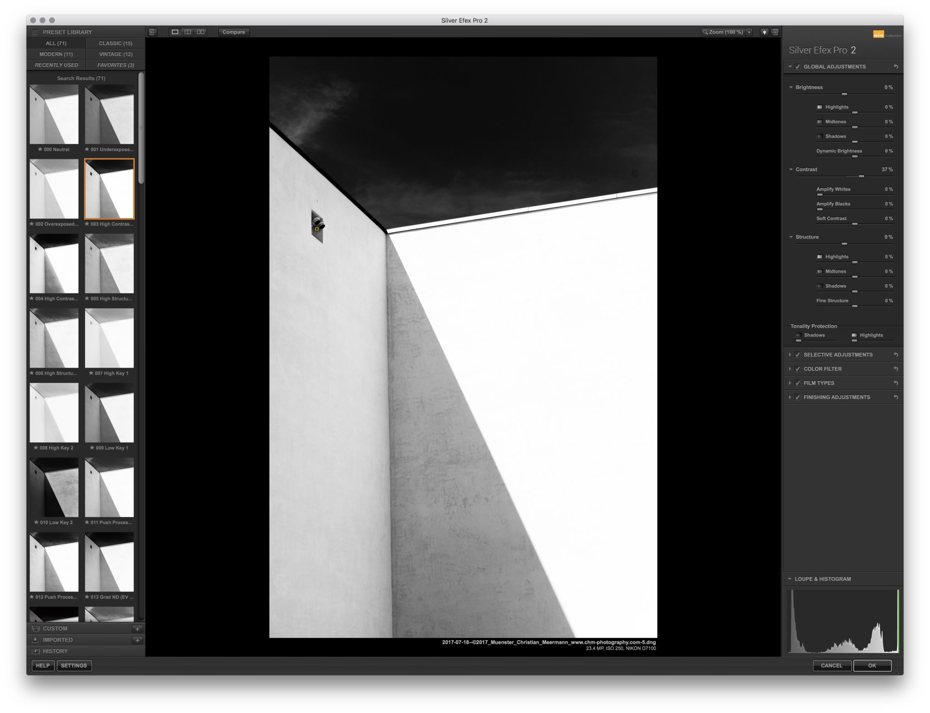Click the Soft Contrast slider handle
The width and height of the screenshot is (930, 713).
pyautogui.click(x=855, y=224)
